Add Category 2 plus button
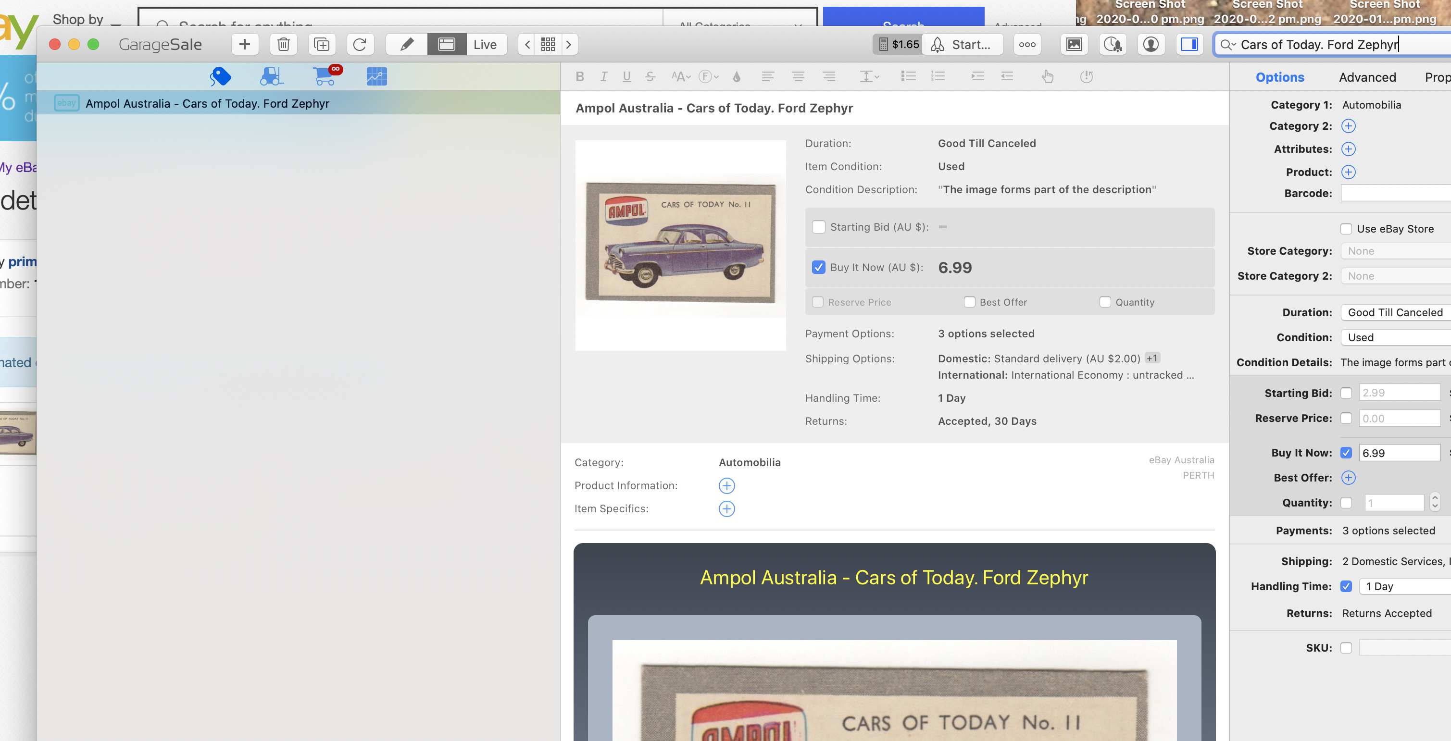1451x741 pixels. coord(1349,126)
